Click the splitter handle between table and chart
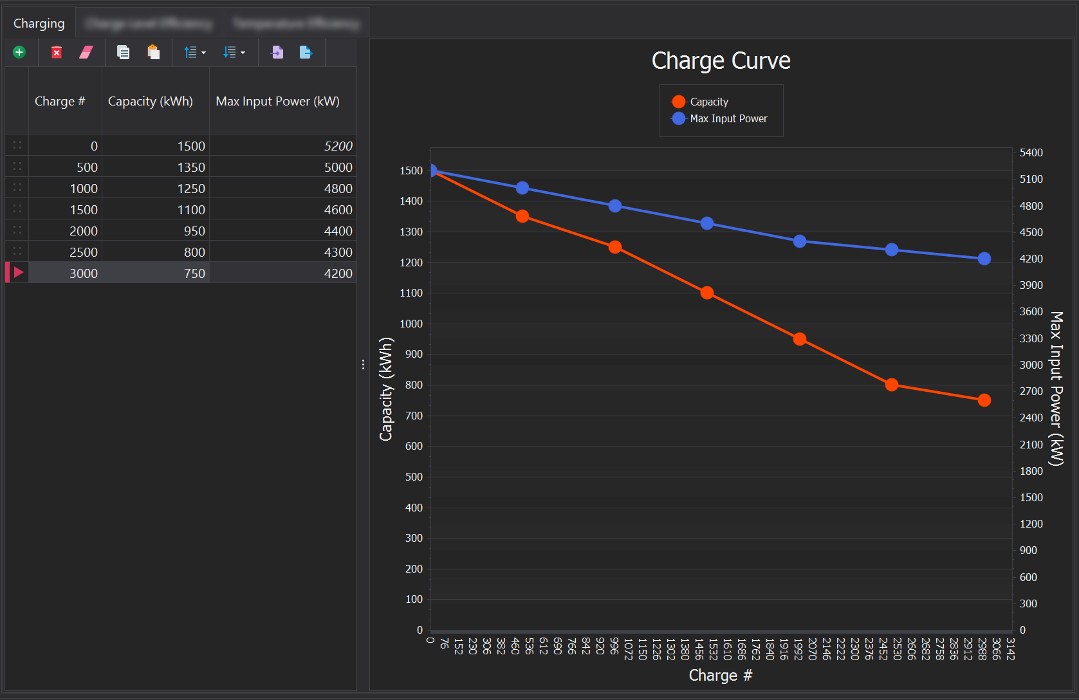This screenshot has width=1079, height=700. (363, 365)
